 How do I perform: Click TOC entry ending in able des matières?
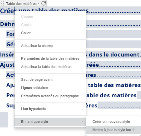point(111,95)
